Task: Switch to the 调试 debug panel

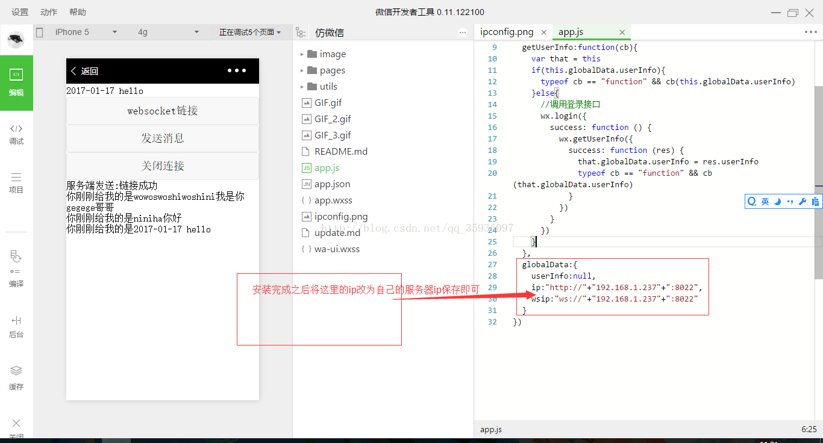Action: point(16,134)
